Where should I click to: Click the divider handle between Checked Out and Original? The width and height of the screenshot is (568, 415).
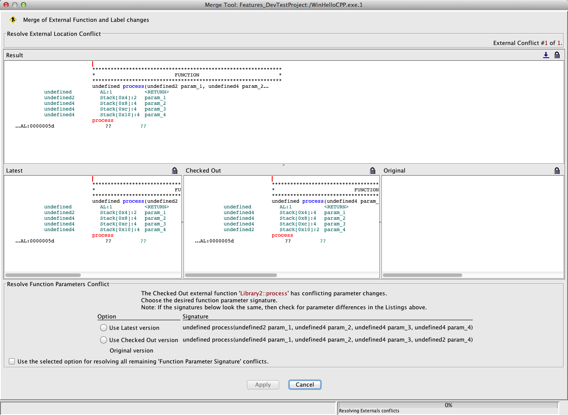(x=381, y=222)
